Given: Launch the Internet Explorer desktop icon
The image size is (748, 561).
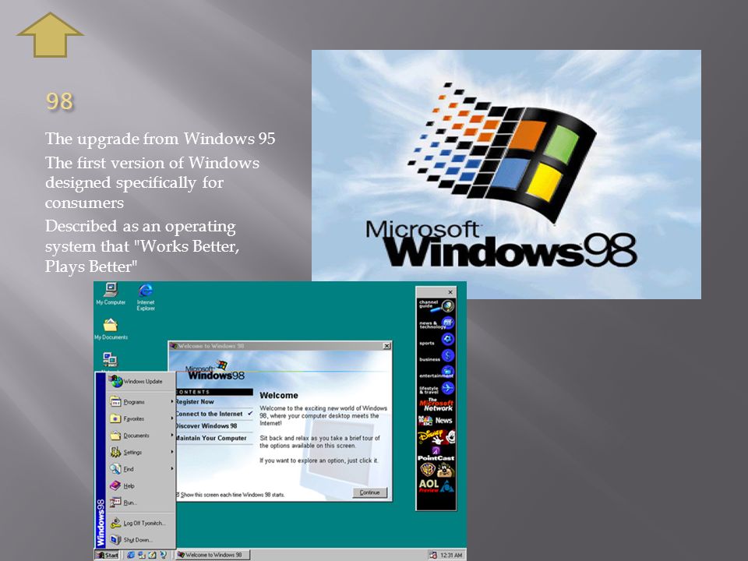Looking at the screenshot, I should 146,297.
